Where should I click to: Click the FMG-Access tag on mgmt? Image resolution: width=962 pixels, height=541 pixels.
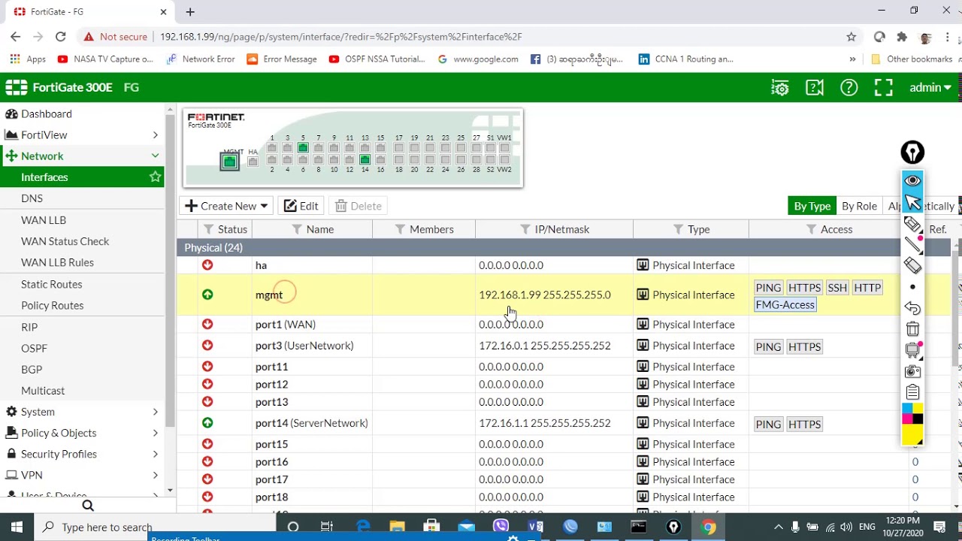[785, 304]
